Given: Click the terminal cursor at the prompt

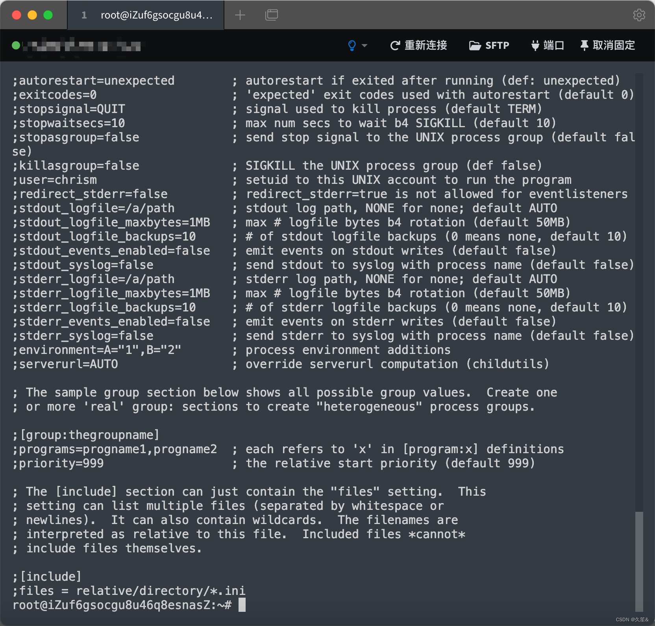Looking at the screenshot, I should click(242, 605).
